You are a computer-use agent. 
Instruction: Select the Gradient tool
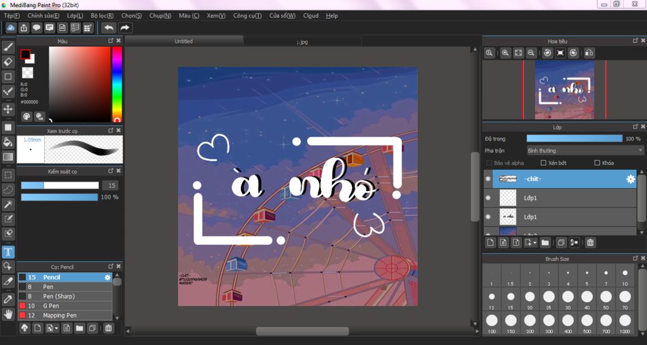(x=8, y=157)
